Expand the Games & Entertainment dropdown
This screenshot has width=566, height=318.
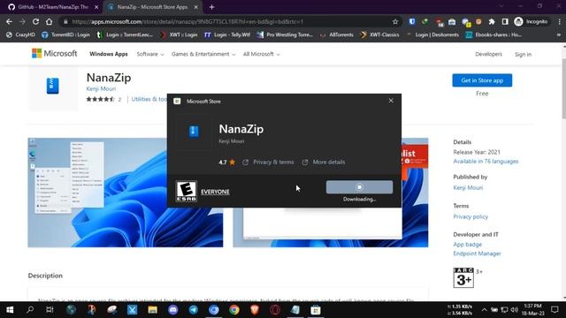pyautogui.click(x=203, y=54)
